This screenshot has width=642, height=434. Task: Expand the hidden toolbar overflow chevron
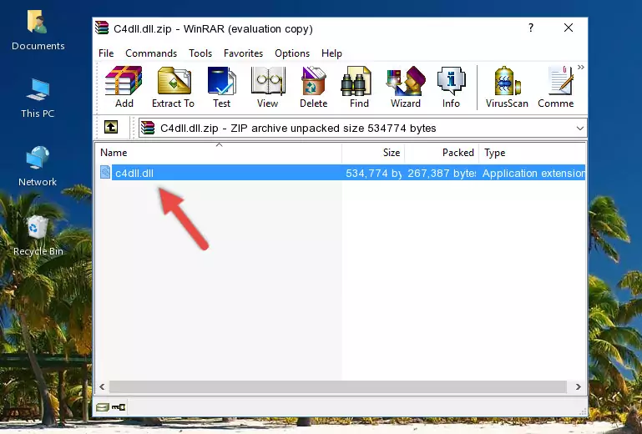click(580, 67)
